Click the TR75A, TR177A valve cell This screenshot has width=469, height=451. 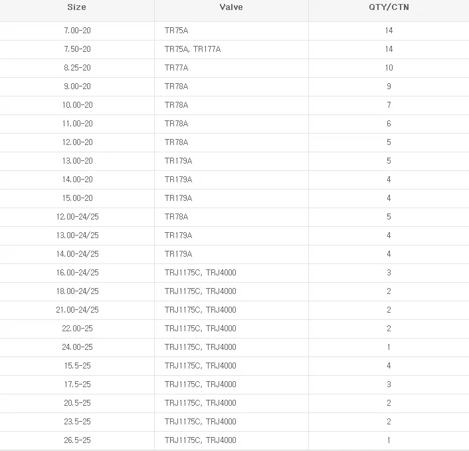coord(193,49)
